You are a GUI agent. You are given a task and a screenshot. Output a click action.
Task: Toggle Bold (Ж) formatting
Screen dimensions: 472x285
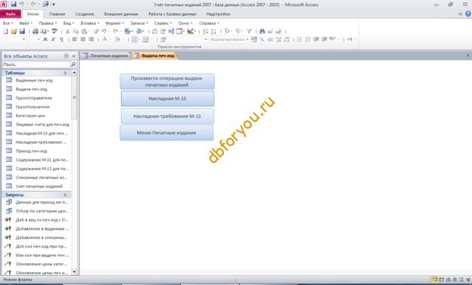(45, 39)
